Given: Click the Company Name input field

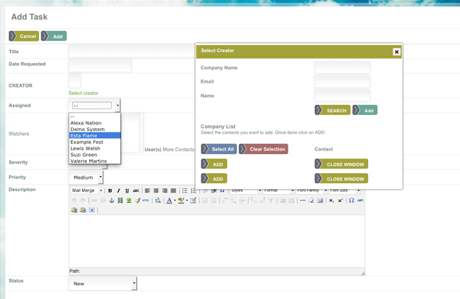Looking at the screenshot, I should point(342,68).
